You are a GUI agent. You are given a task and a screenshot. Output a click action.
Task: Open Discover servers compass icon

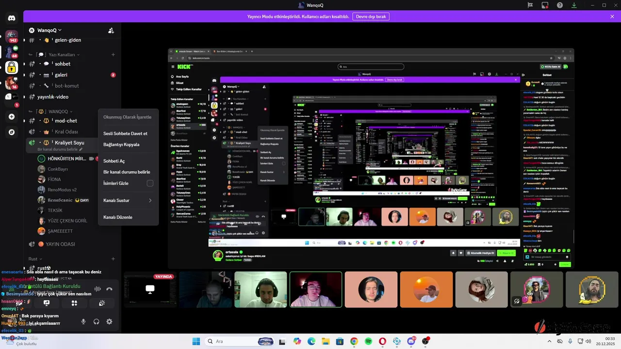[12, 132]
